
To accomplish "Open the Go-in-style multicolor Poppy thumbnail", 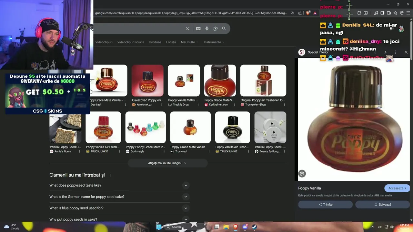I will click(146, 127).
